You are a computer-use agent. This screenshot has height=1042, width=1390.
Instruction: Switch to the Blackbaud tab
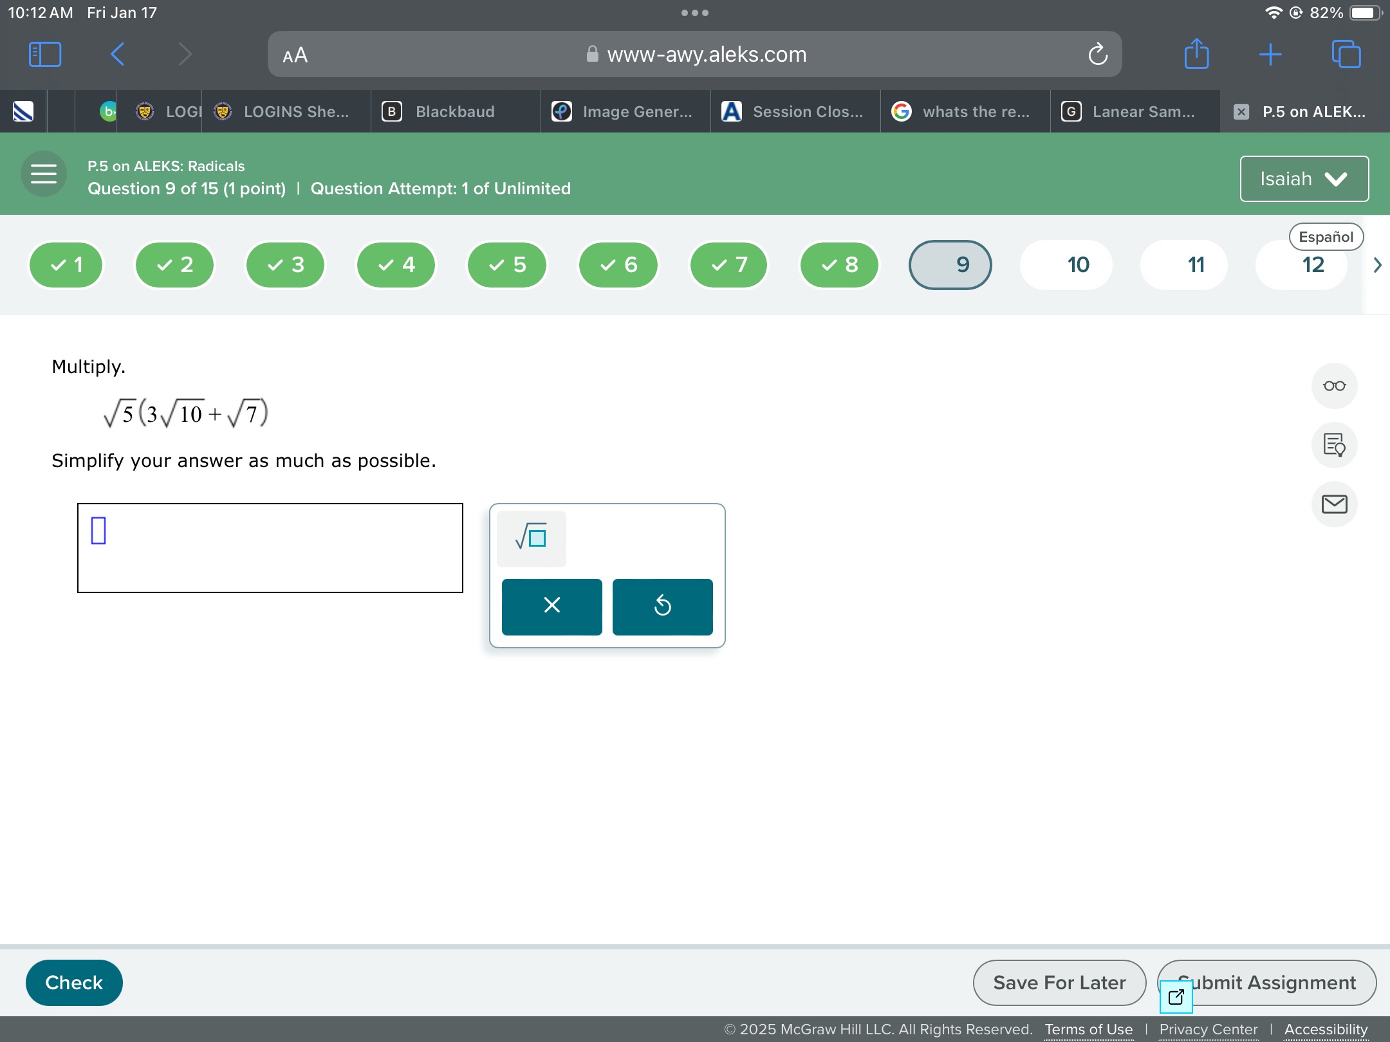tap(454, 112)
